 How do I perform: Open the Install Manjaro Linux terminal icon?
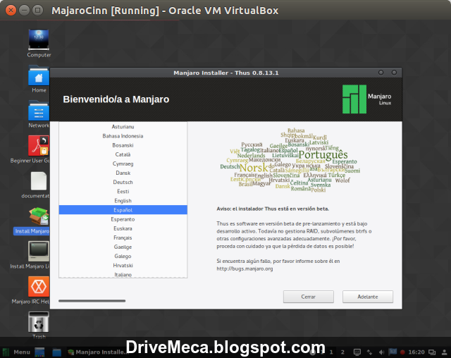pos(38,255)
